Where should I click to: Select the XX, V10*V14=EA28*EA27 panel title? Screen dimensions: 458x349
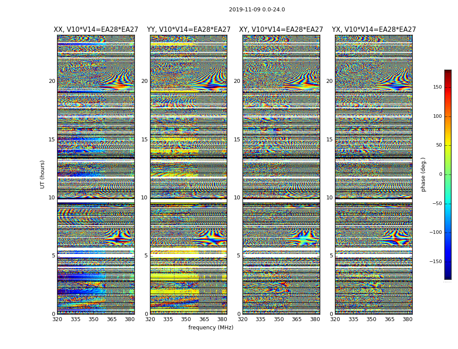coord(96,30)
